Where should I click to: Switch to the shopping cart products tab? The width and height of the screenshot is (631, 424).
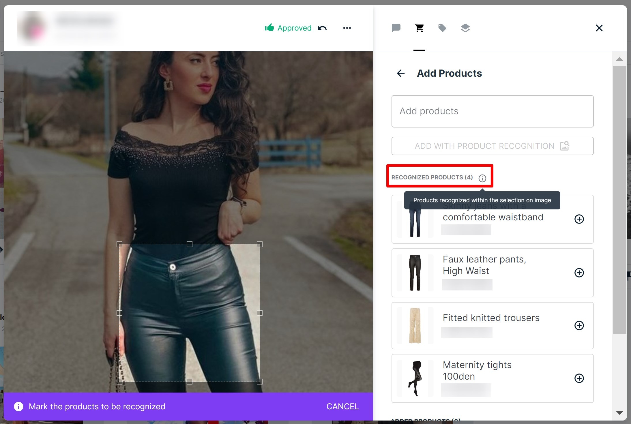coord(419,28)
